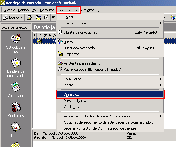176x147 pixels.
Task: Select the envelope icon of the message
Action: [39, 41]
